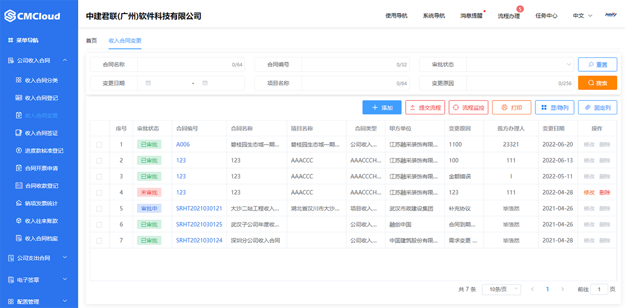625x308 pixels.
Task: Click the start date calendar icon in 变更日期
Action: [x=148, y=83]
